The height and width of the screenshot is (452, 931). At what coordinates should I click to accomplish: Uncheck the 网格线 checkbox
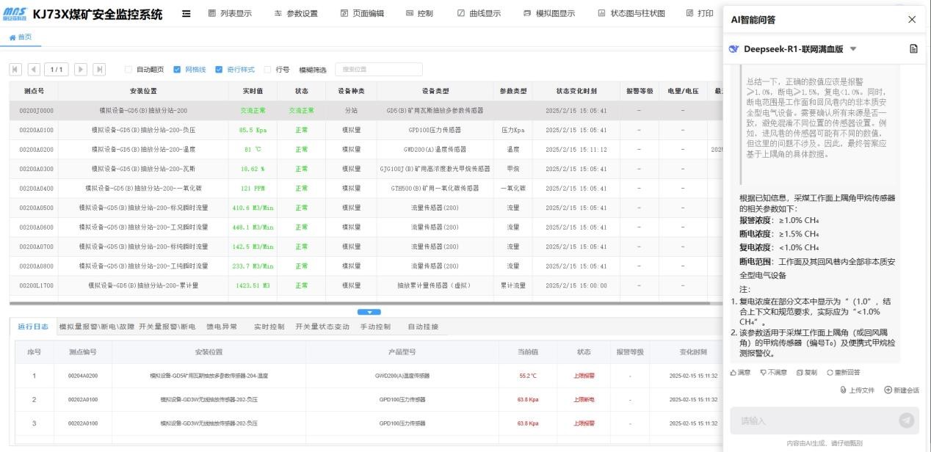tap(177, 70)
